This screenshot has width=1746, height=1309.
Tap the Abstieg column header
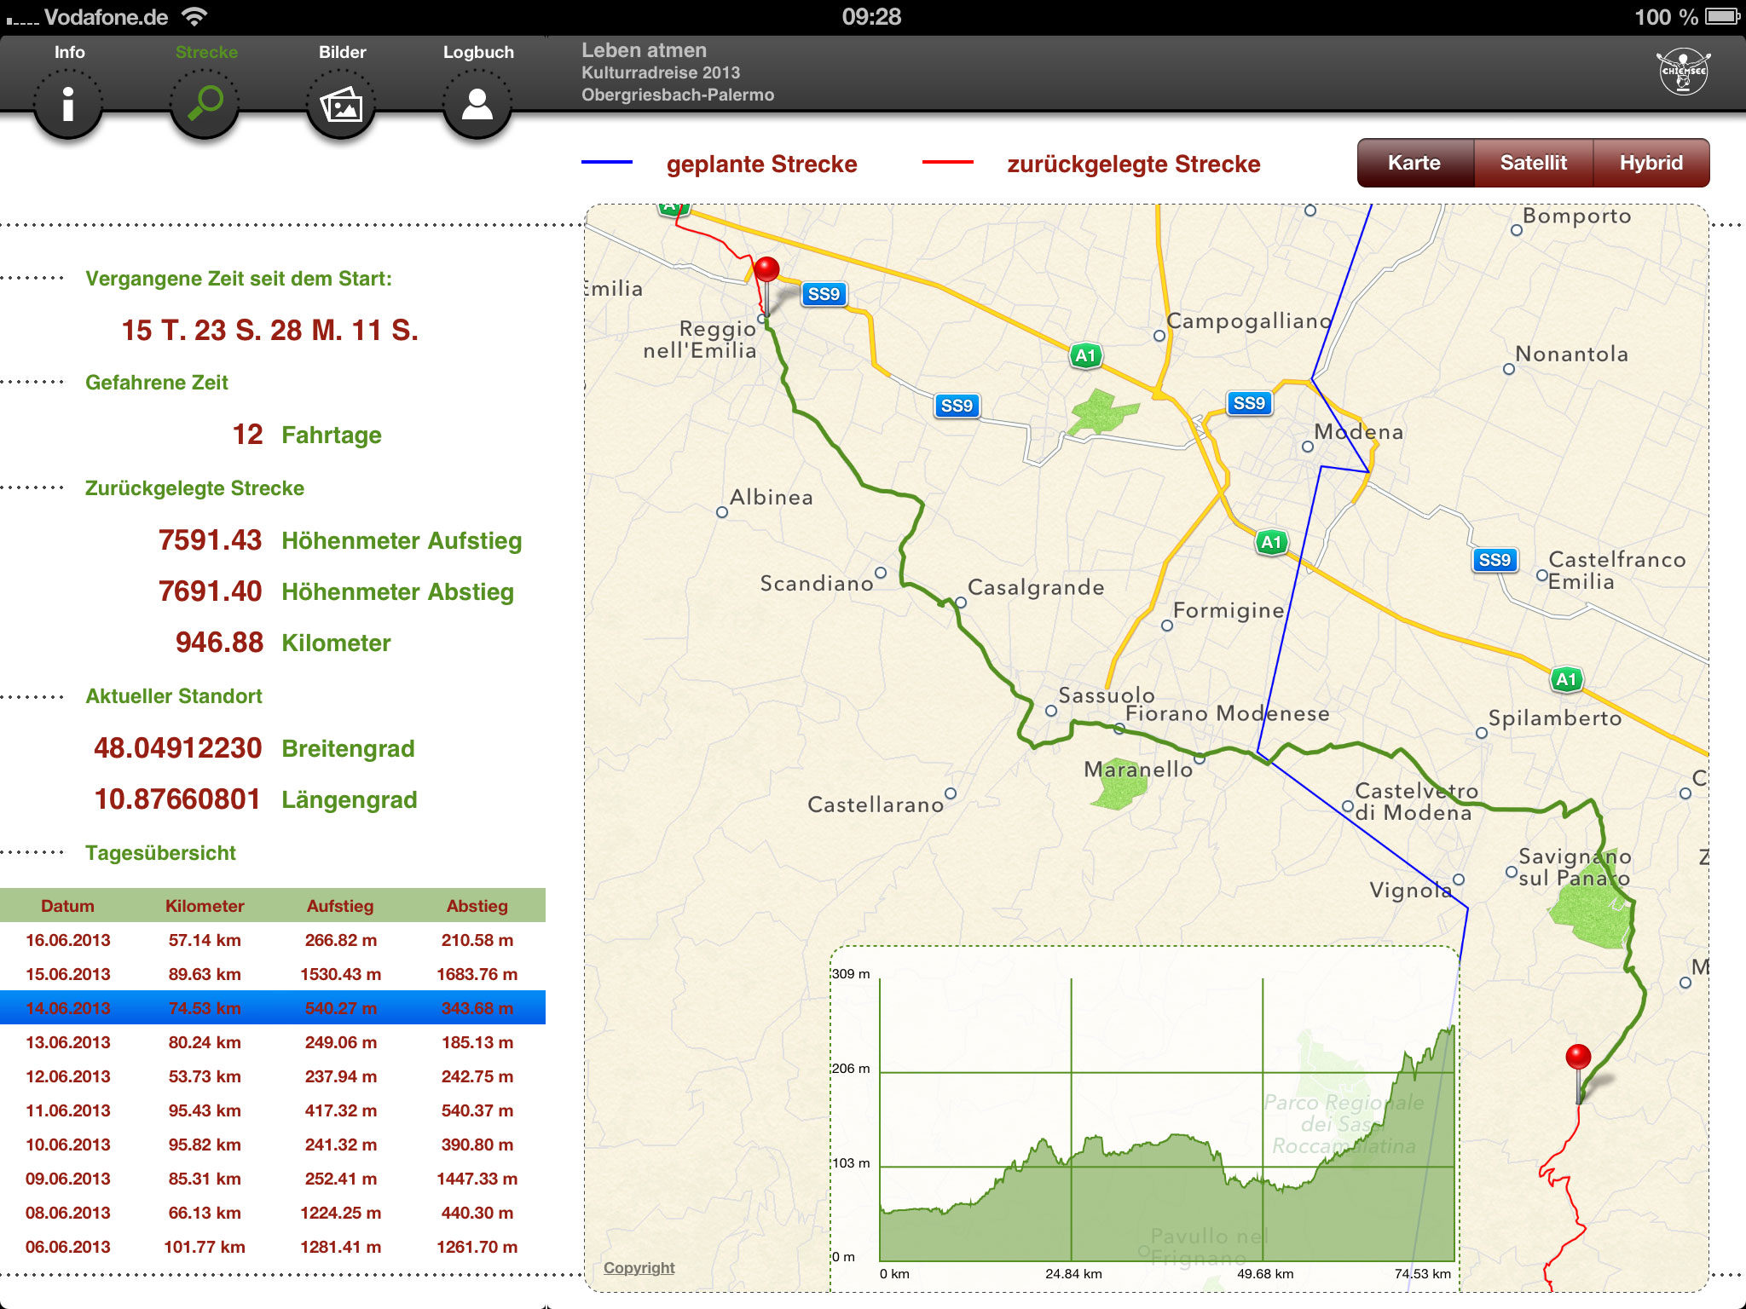(477, 906)
